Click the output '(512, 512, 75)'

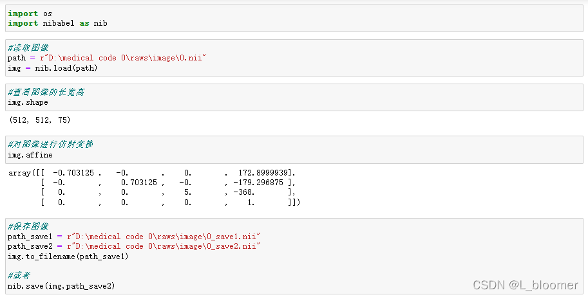click(x=40, y=120)
